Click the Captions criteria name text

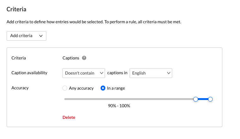coord(71,58)
